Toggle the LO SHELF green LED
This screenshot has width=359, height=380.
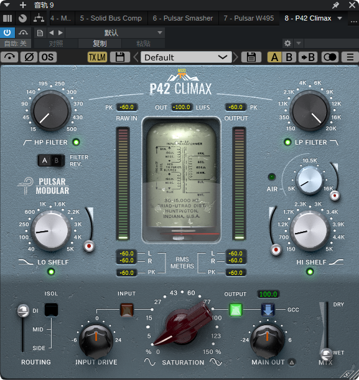click(x=51, y=272)
